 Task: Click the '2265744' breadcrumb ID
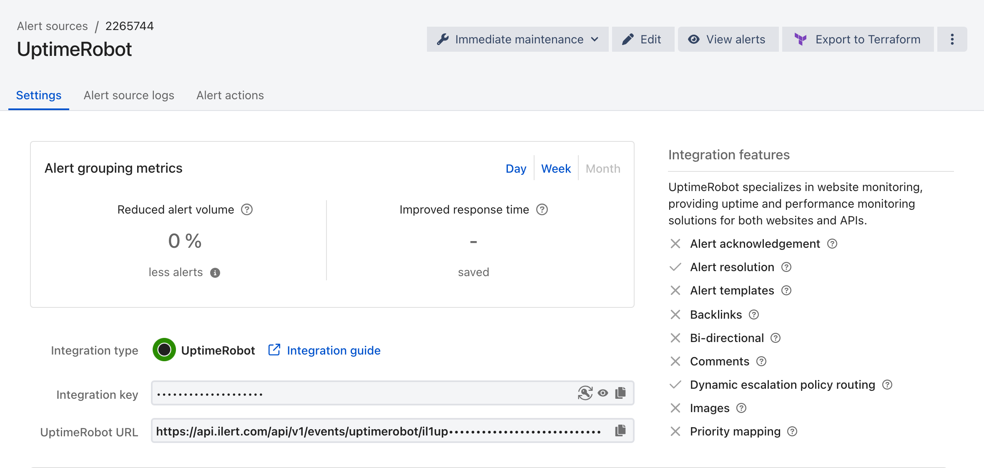pos(130,26)
